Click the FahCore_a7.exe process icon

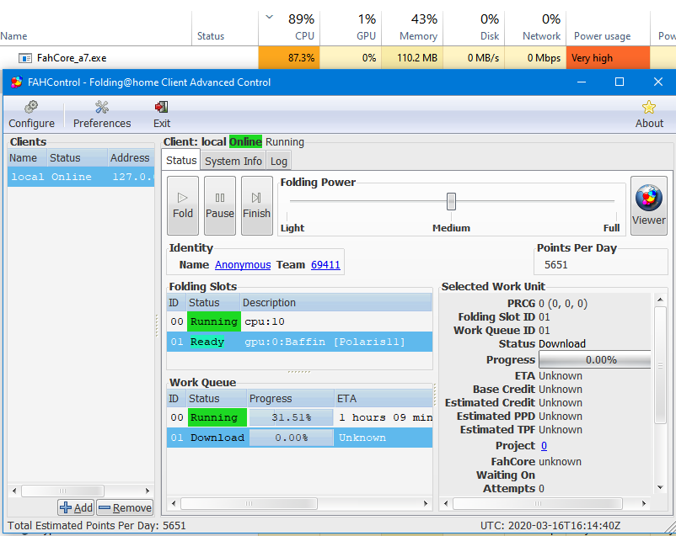25,58
